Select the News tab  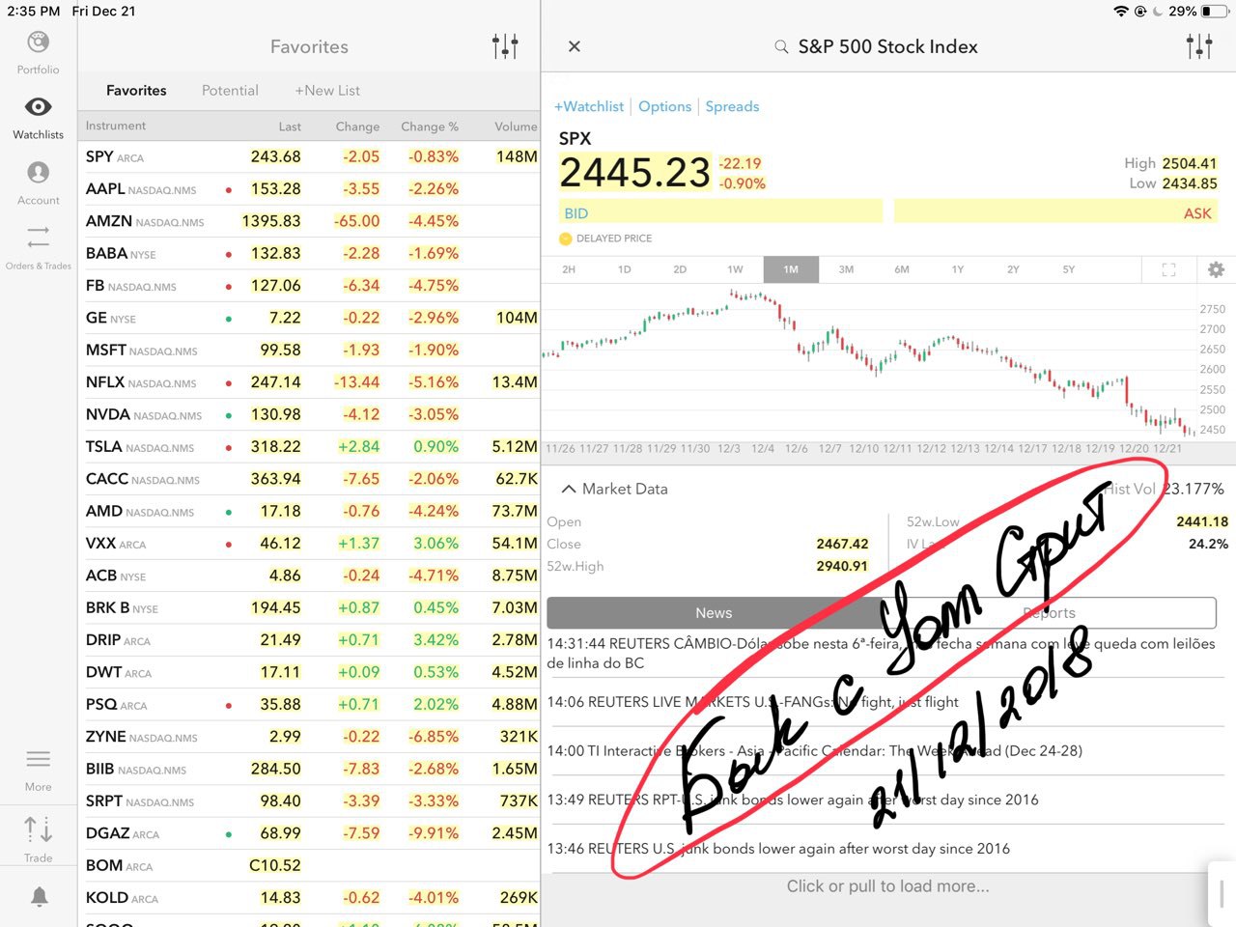click(714, 613)
